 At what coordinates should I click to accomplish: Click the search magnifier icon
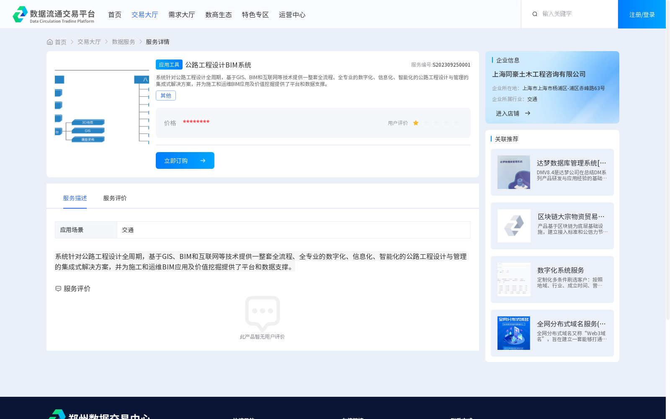click(535, 14)
